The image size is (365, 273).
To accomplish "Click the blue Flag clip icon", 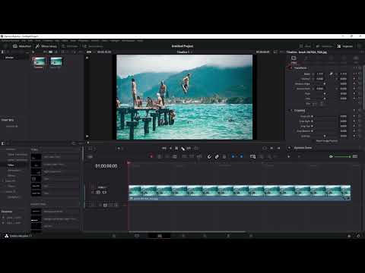I will point(233,157).
